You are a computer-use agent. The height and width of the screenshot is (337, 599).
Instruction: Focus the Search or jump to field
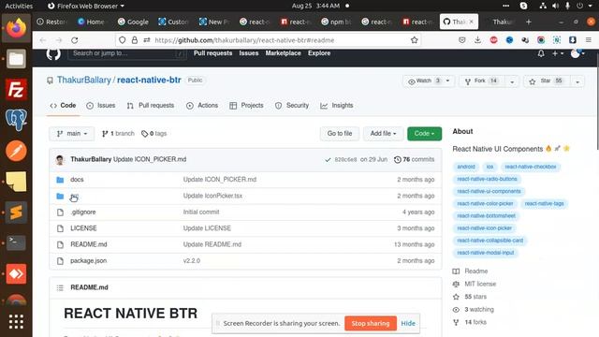pos(127,53)
